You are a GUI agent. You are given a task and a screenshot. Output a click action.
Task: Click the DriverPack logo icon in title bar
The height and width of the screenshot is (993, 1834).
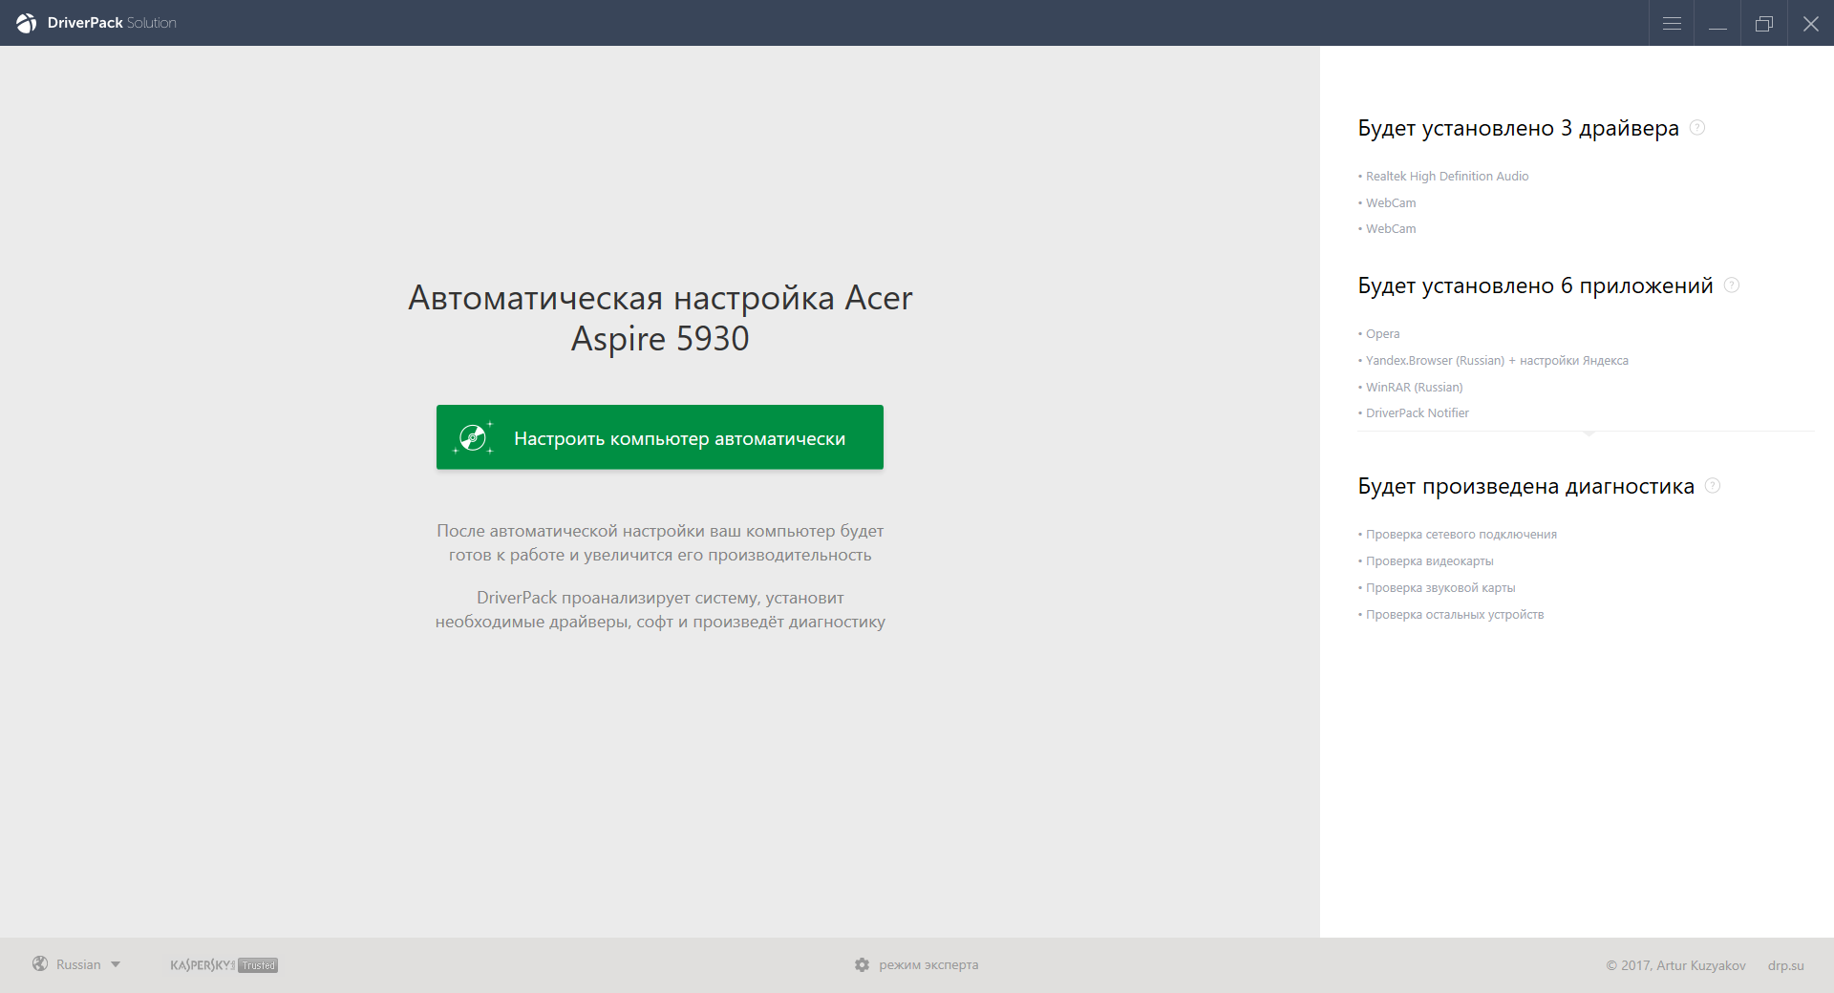point(26,23)
